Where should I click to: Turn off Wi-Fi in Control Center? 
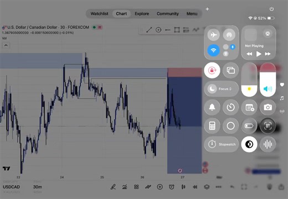pos(213,50)
